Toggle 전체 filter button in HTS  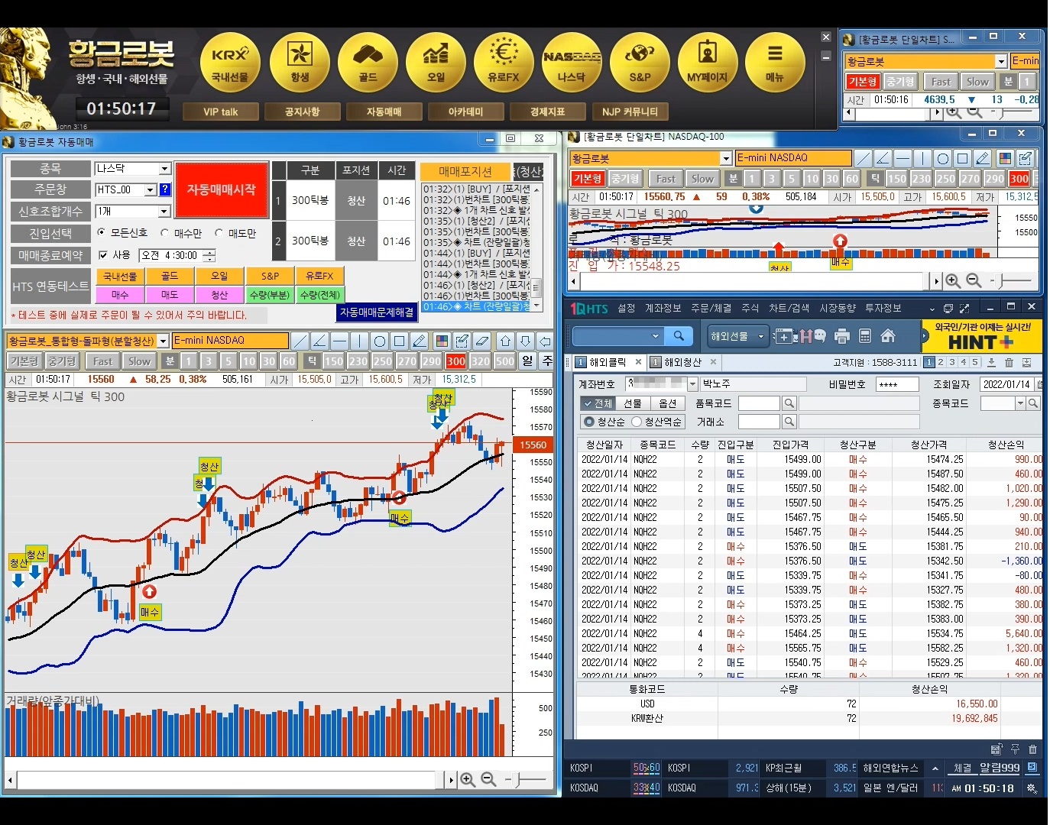597,403
